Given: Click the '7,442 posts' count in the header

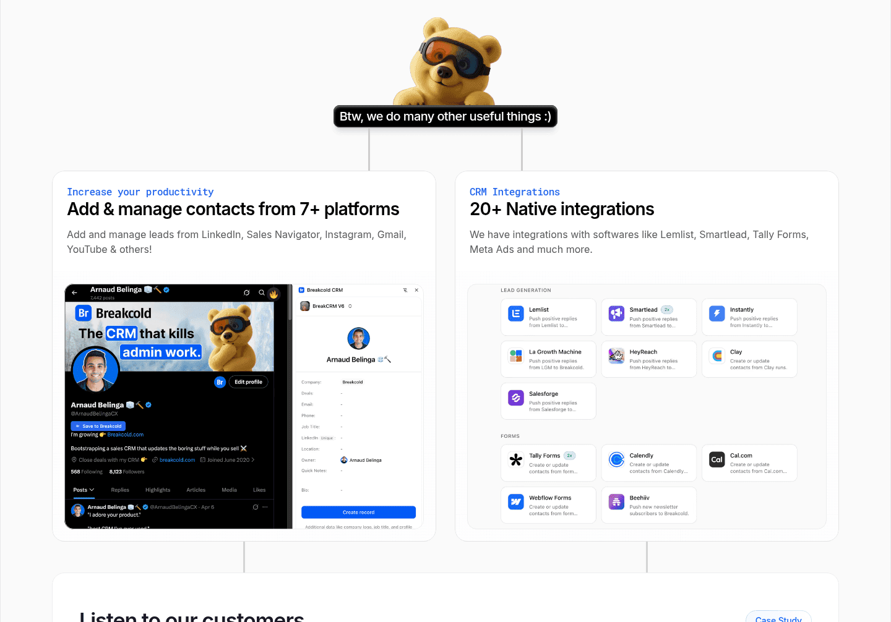Looking at the screenshot, I should click(102, 298).
